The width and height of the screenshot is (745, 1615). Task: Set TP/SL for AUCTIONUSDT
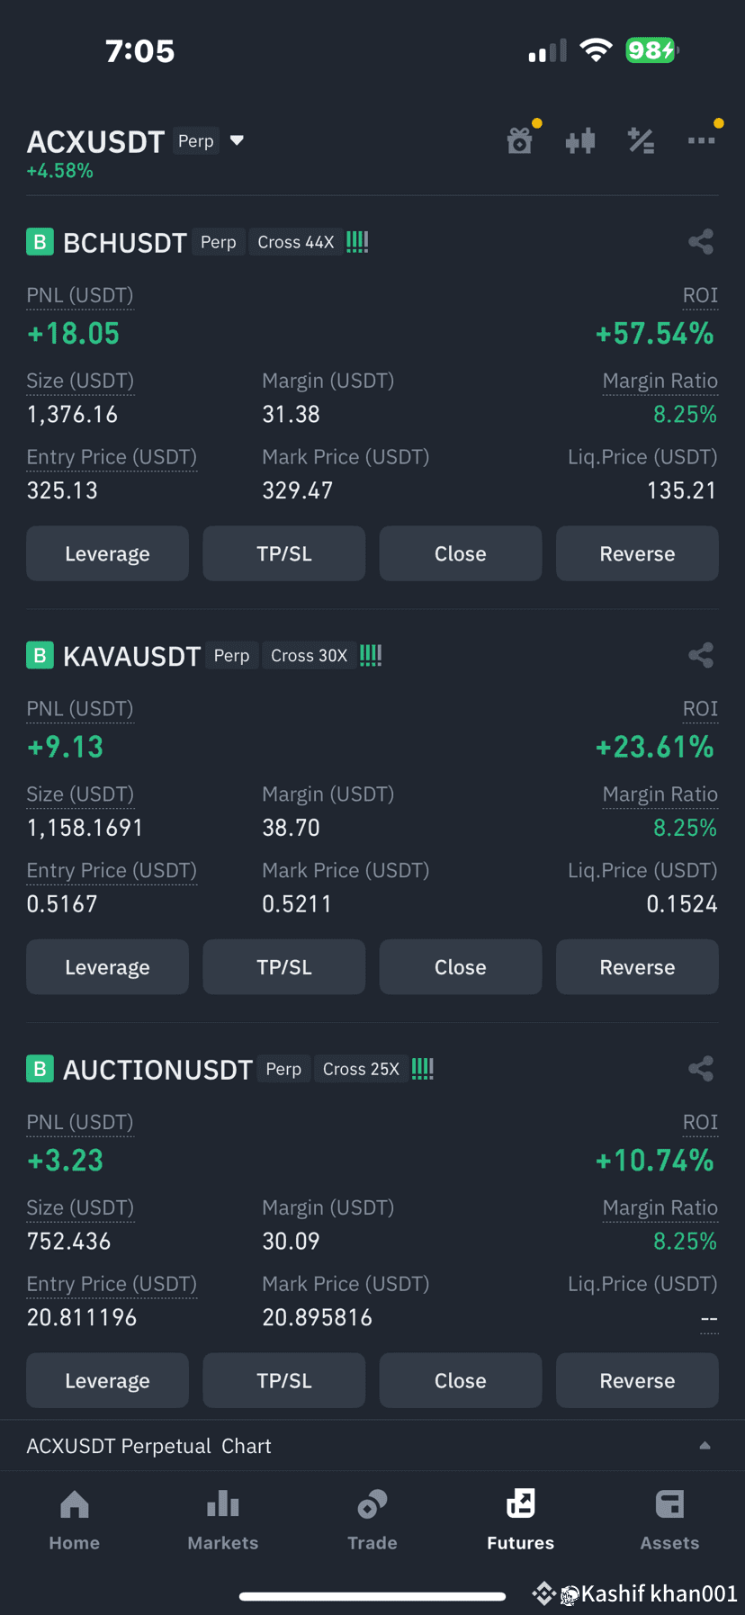284,1380
